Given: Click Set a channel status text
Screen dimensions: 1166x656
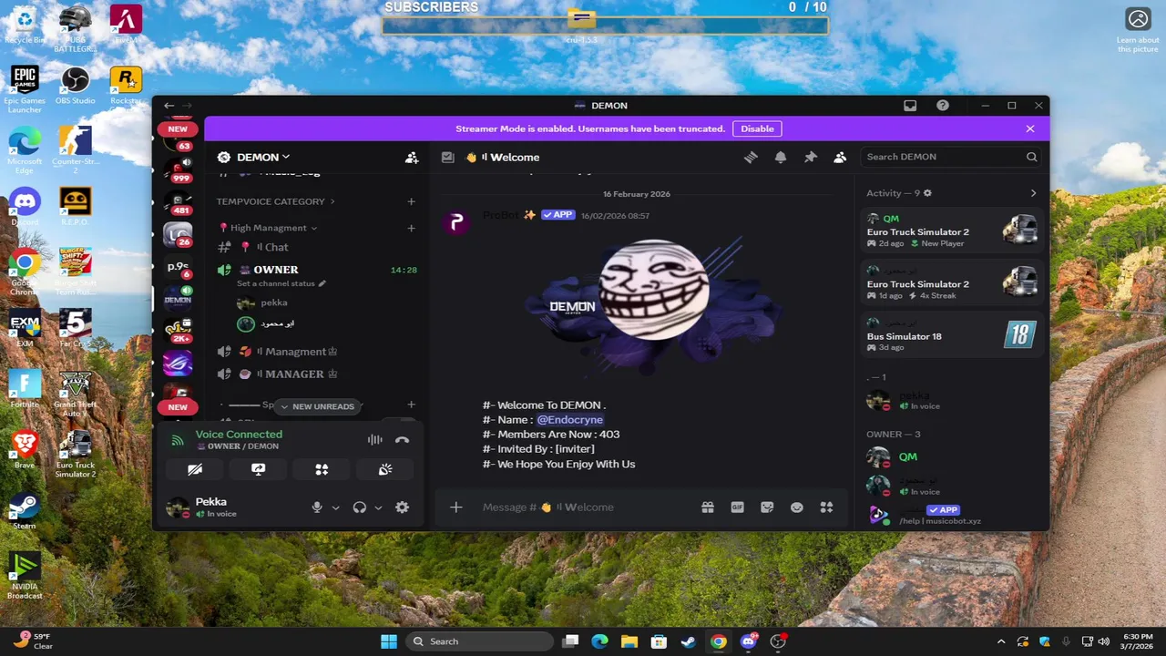Looking at the screenshot, I should tap(275, 283).
